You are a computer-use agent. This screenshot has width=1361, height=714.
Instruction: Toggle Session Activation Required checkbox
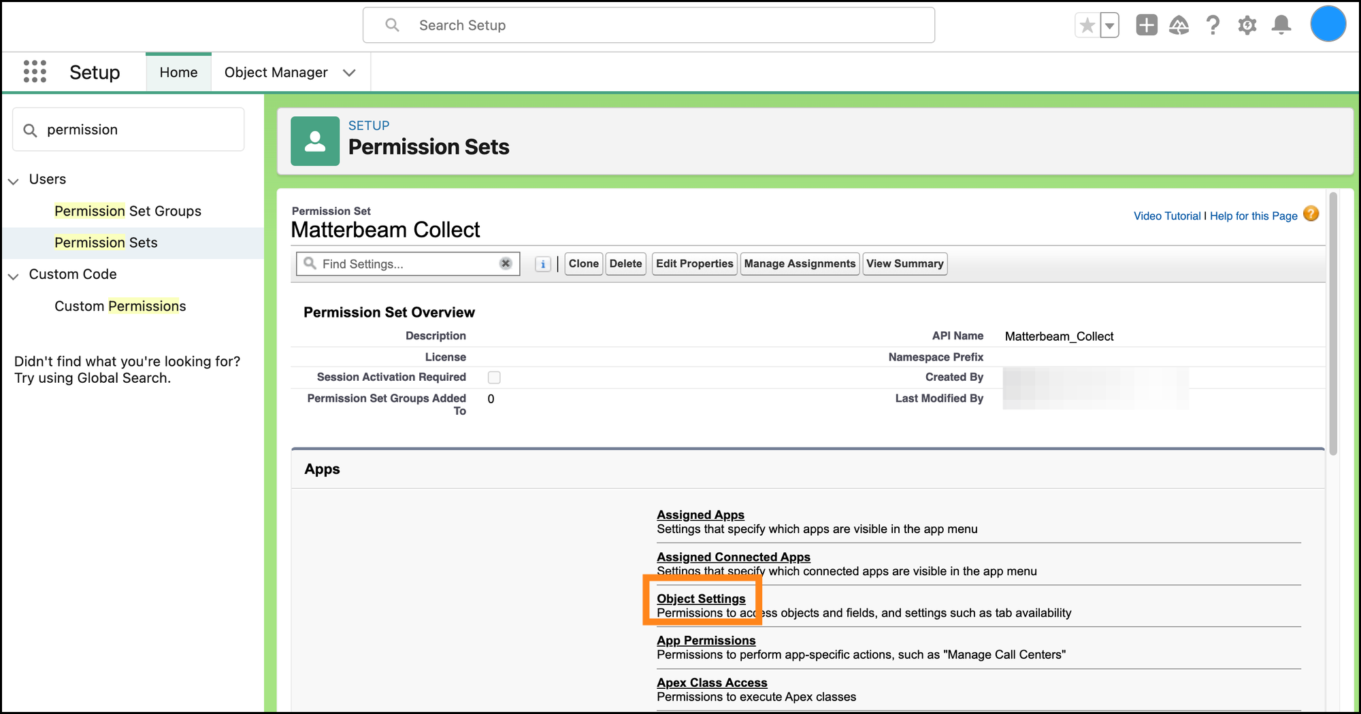(x=494, y=377)
